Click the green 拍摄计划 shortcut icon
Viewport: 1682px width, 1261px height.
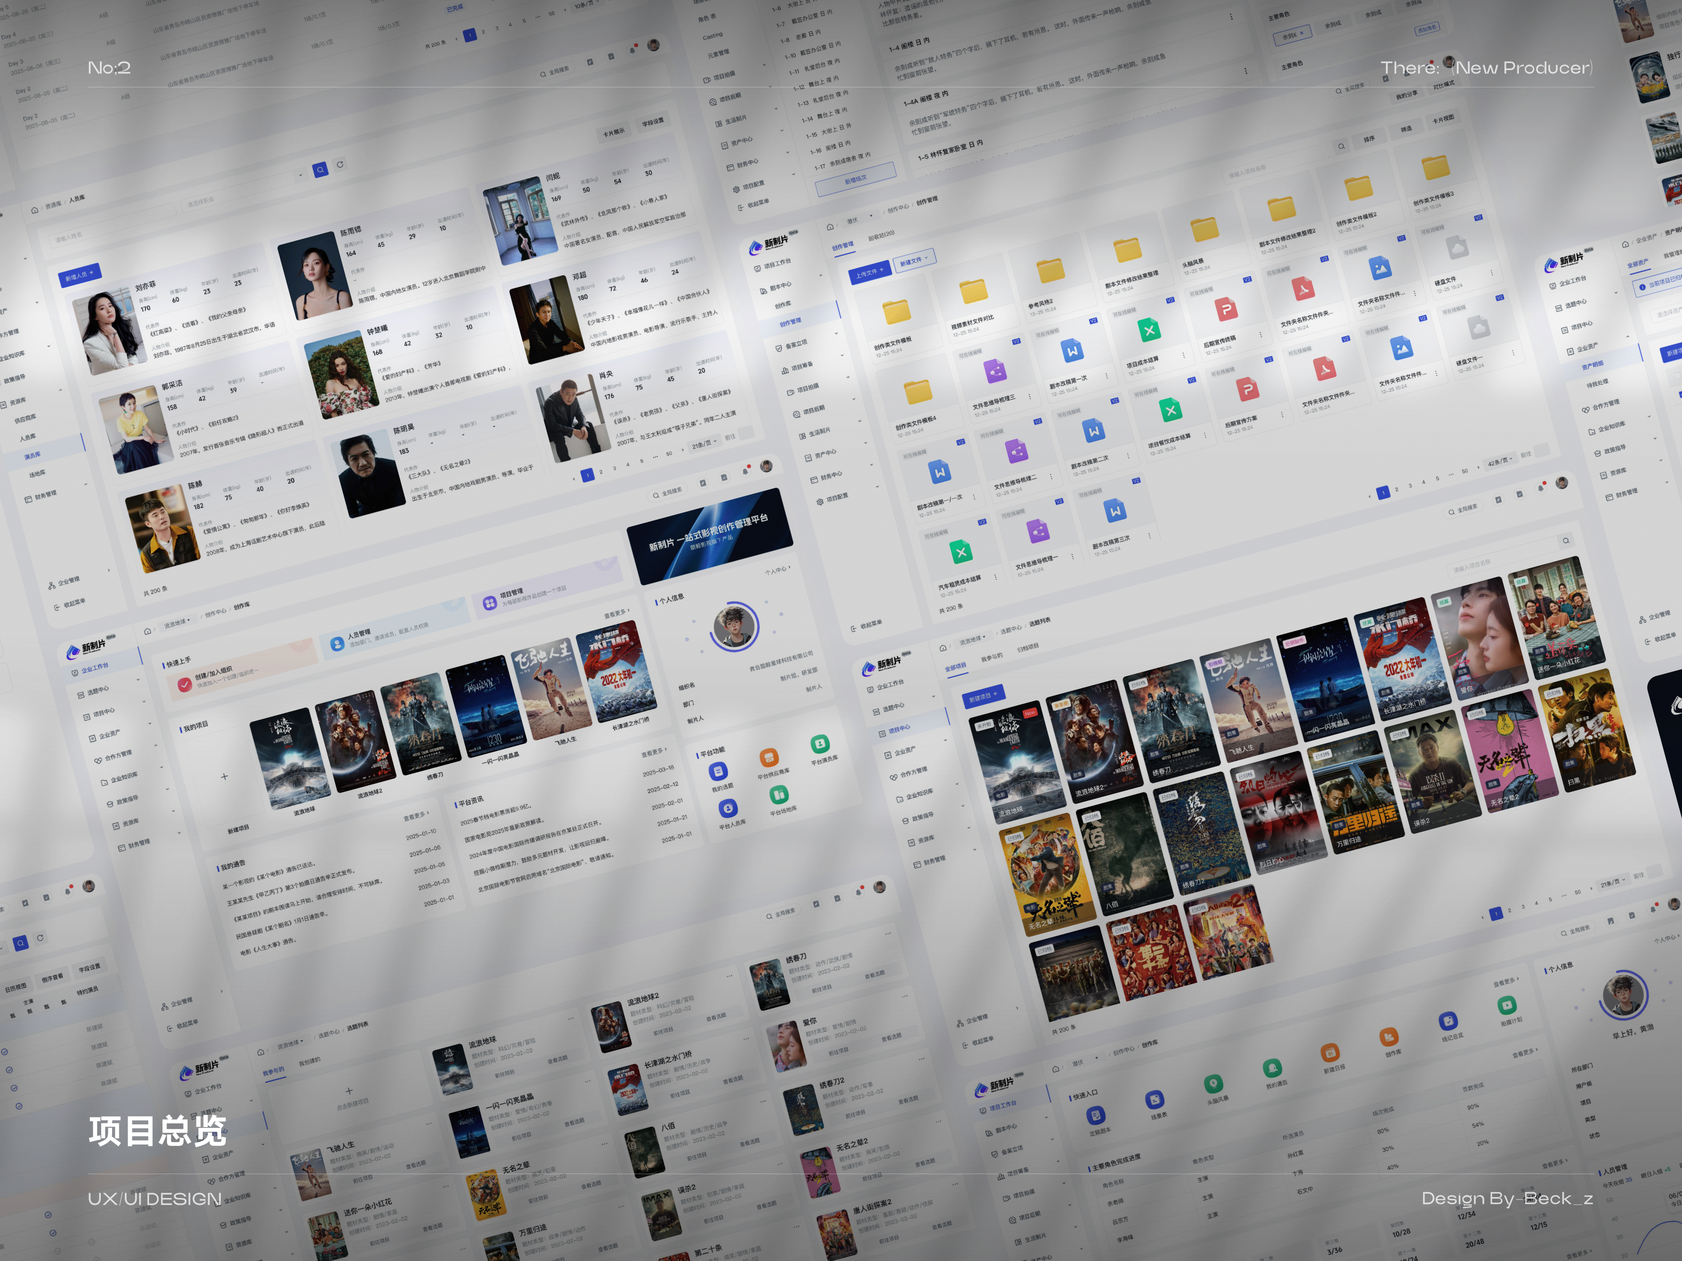pos(1506,1005)
